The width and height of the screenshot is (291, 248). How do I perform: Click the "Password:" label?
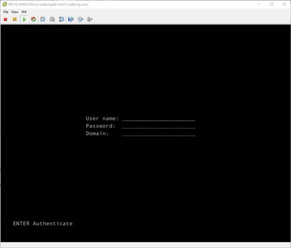[101, 126]
